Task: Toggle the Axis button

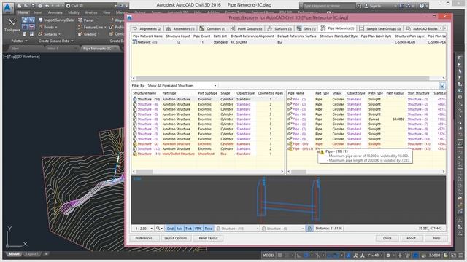Action: tap(180, 229)
